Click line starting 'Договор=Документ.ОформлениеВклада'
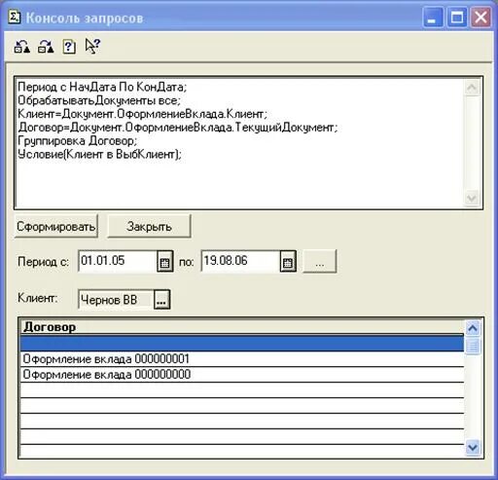 (178, 128)
